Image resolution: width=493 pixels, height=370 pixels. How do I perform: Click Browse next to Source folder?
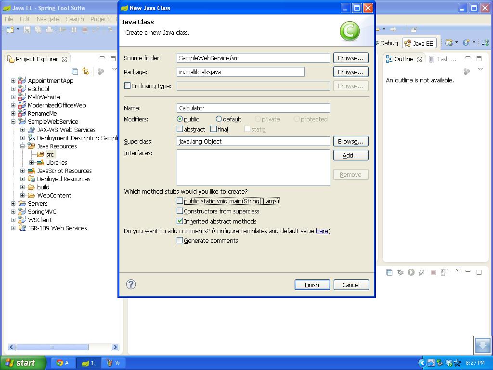[350, 58]
